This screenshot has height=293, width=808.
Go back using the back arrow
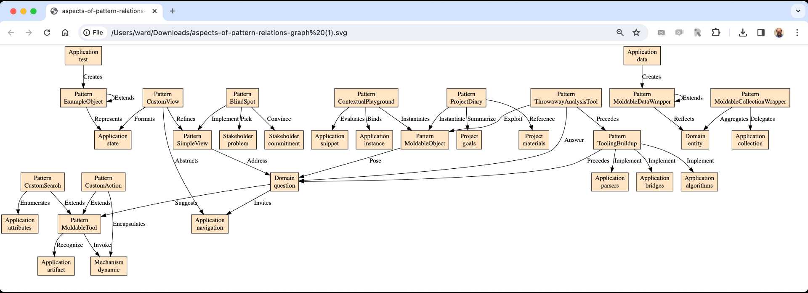point(11,32)
